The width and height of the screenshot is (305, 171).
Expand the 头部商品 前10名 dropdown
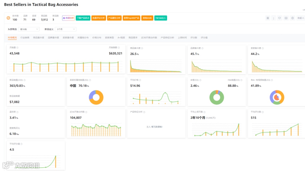pos(29,29)
